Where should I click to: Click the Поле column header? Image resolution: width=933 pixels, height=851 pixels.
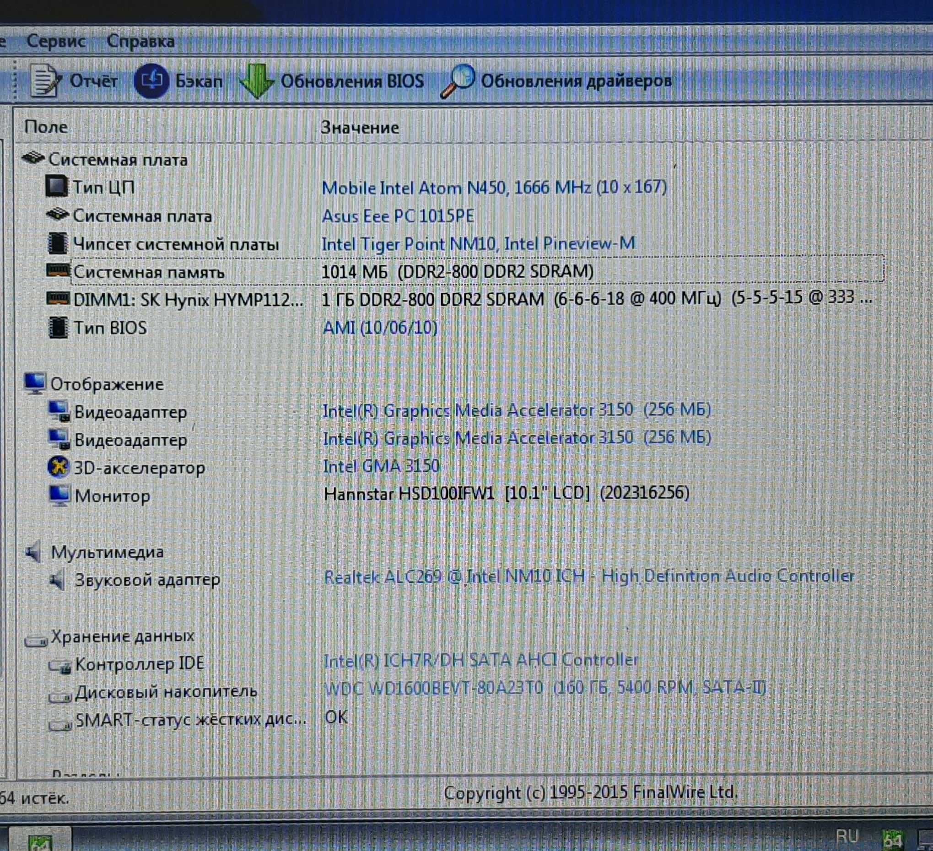tap(46, 127)
